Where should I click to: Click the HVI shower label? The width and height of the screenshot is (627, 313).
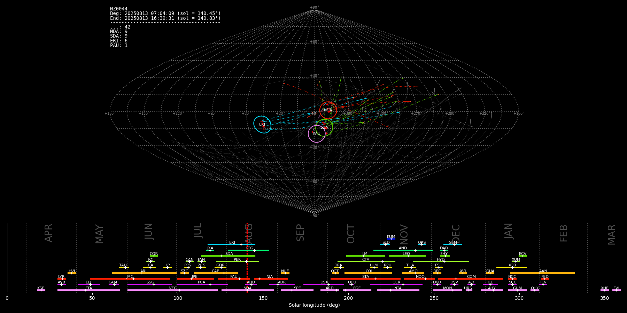click(72, 271)
